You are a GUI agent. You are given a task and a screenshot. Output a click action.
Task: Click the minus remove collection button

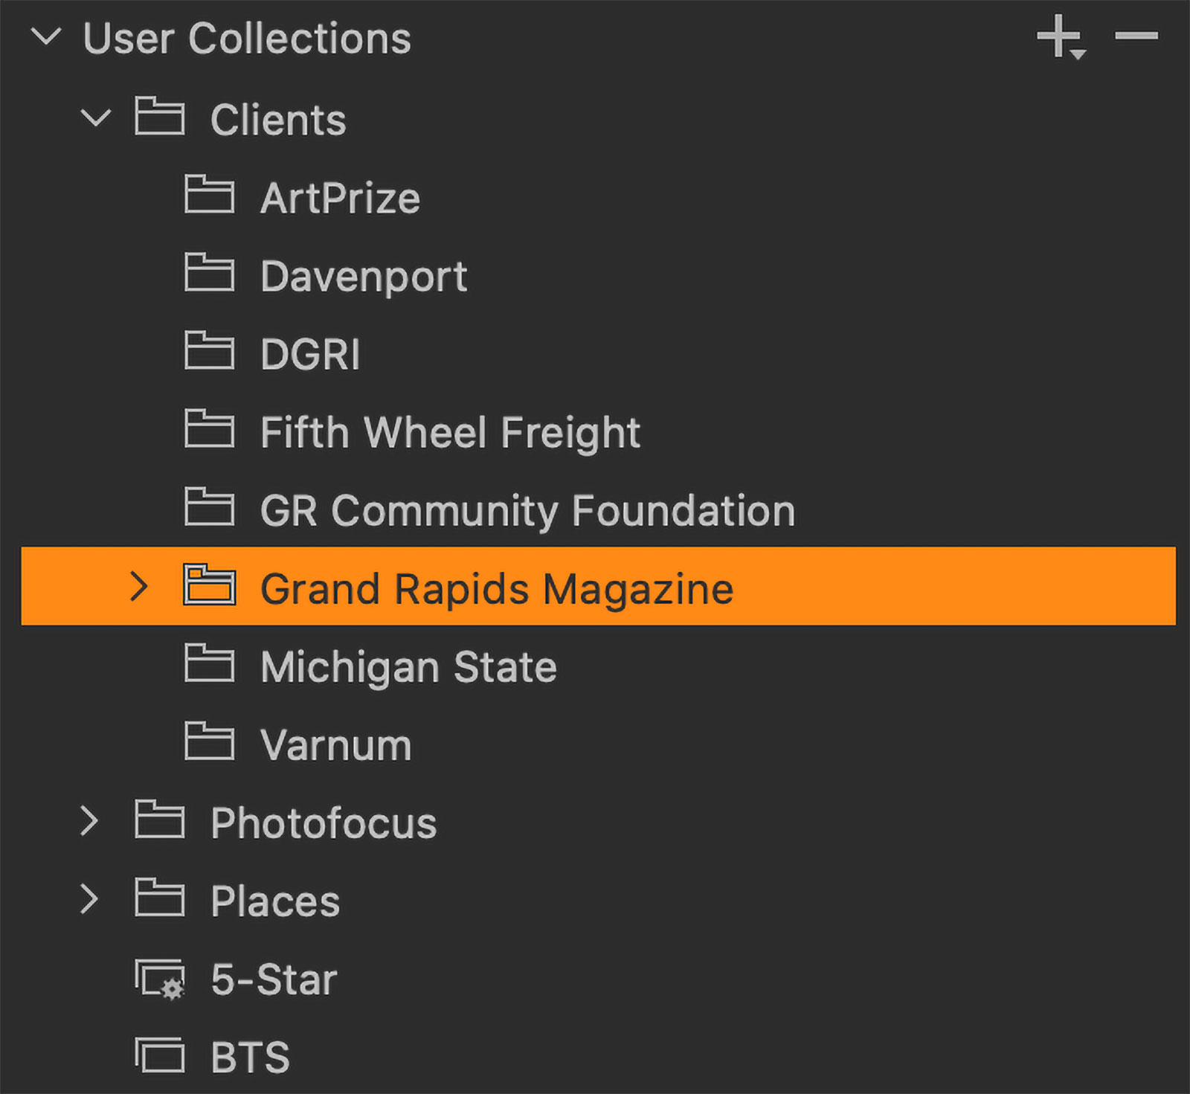[x=1135, y=36]
